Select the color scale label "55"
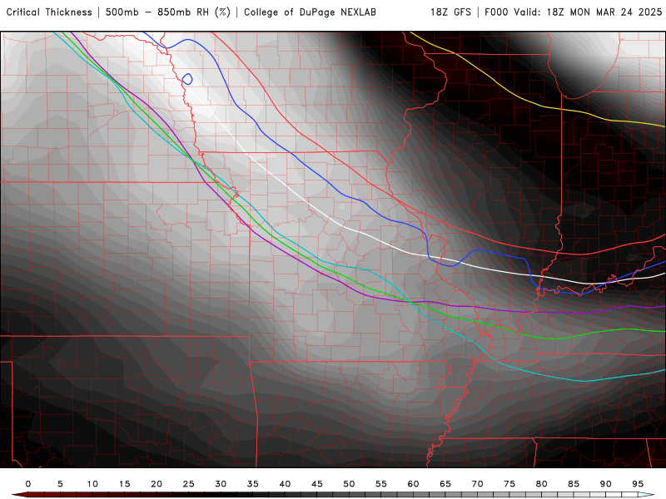666x499 pixels. pyautogui.click(x=381, y=484)
